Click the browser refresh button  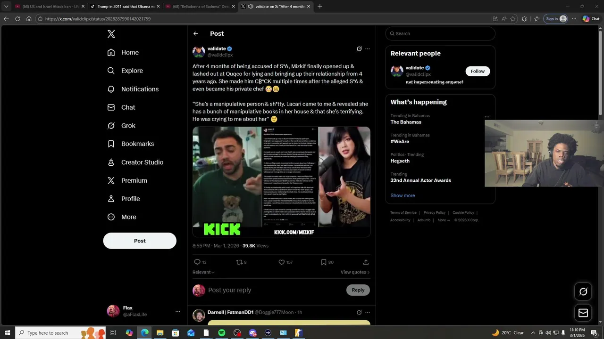[17, 19]
